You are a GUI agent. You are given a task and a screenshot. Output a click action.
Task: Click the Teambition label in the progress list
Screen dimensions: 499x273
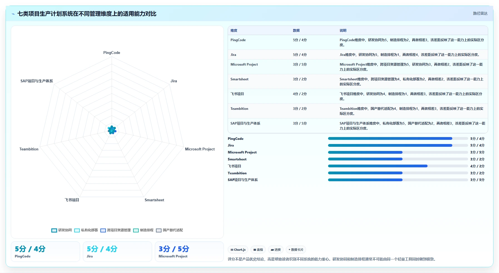pyautogui.click(x=237, y=173)
